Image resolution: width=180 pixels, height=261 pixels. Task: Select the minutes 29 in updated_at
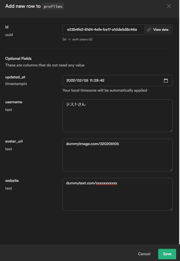click(x=96, y=81)
